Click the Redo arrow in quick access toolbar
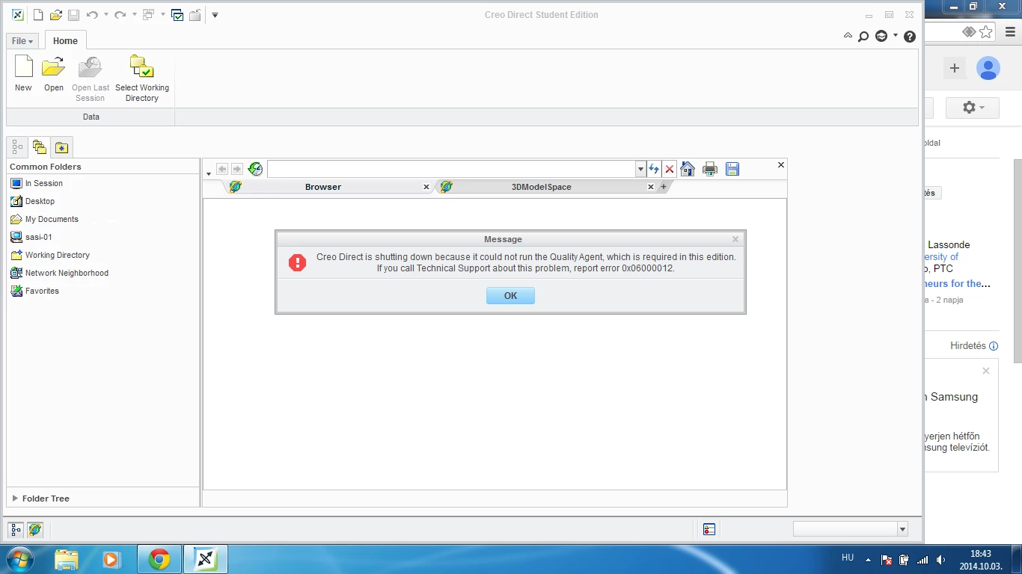The image size is (1022, 574). (120, 15)
